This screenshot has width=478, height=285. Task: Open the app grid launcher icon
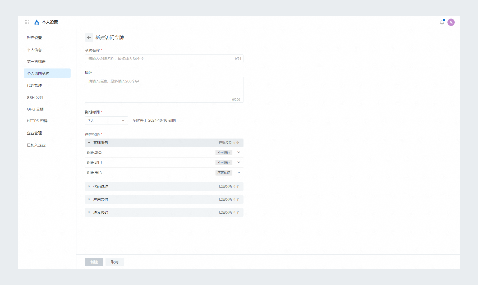pyautogui.click(x=27, y=22)
